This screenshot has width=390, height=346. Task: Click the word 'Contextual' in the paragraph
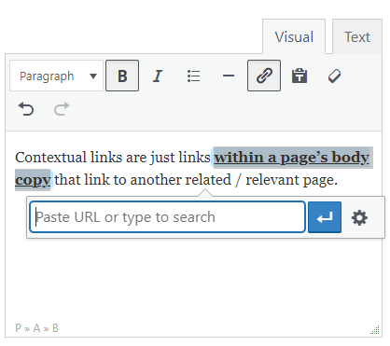[50, 158]
